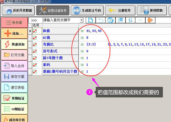Open the 历史开奖数据 tab
The width and height of the screenshot is (171, 122).
pyautogui.click(x=19, y=10)
